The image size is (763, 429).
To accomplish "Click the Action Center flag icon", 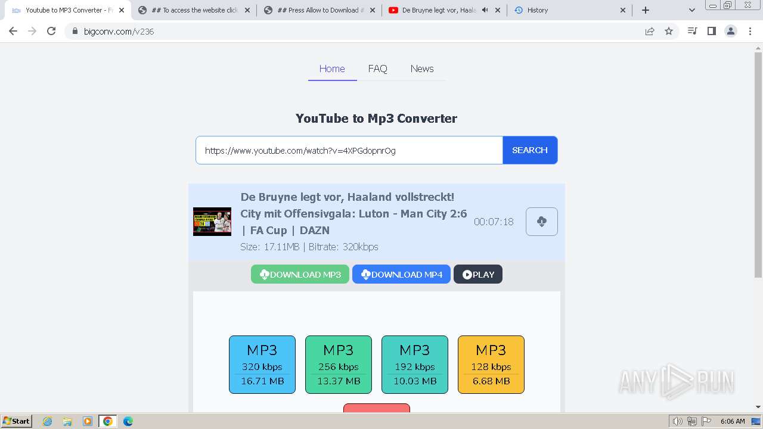I will click(x=706, y=421).
